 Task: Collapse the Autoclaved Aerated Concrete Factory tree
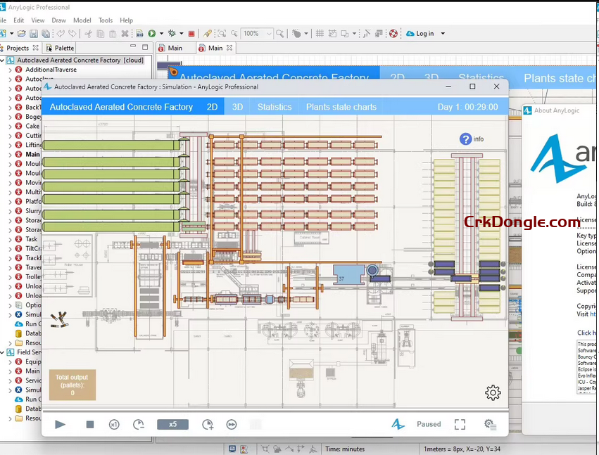point(3,60)
